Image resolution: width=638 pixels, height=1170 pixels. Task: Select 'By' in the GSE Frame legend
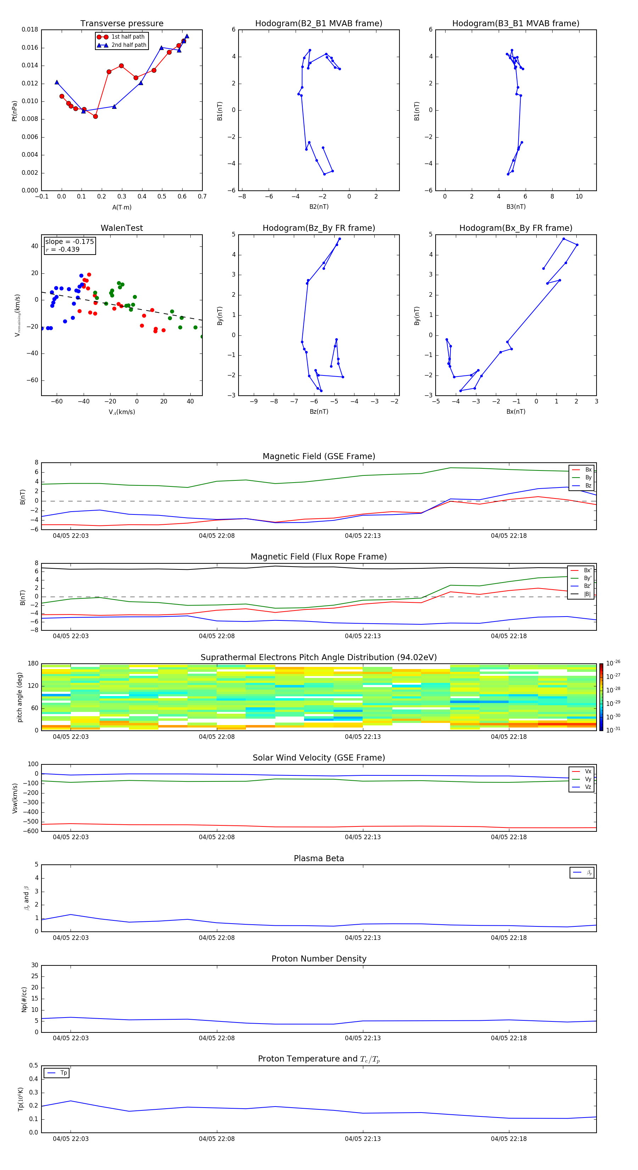[582, 477]
